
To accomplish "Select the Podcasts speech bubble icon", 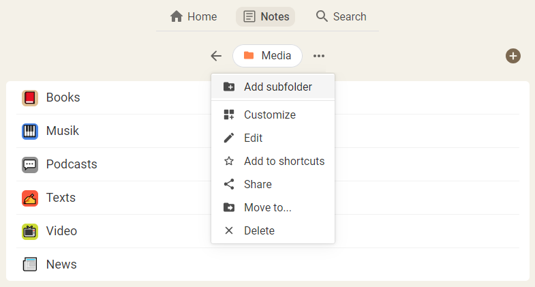I will coord(30,165).
